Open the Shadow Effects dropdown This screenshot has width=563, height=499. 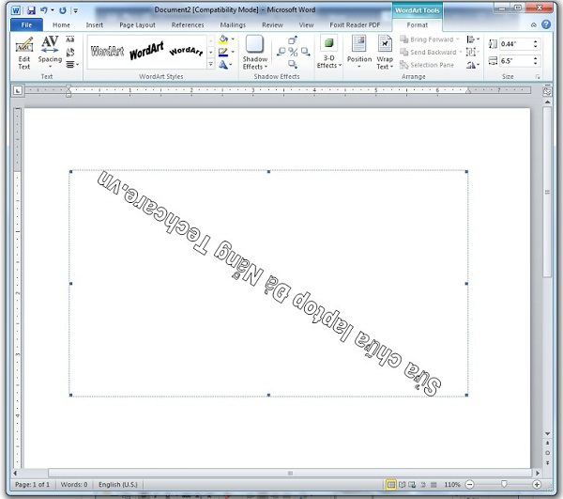click(255, 53)
